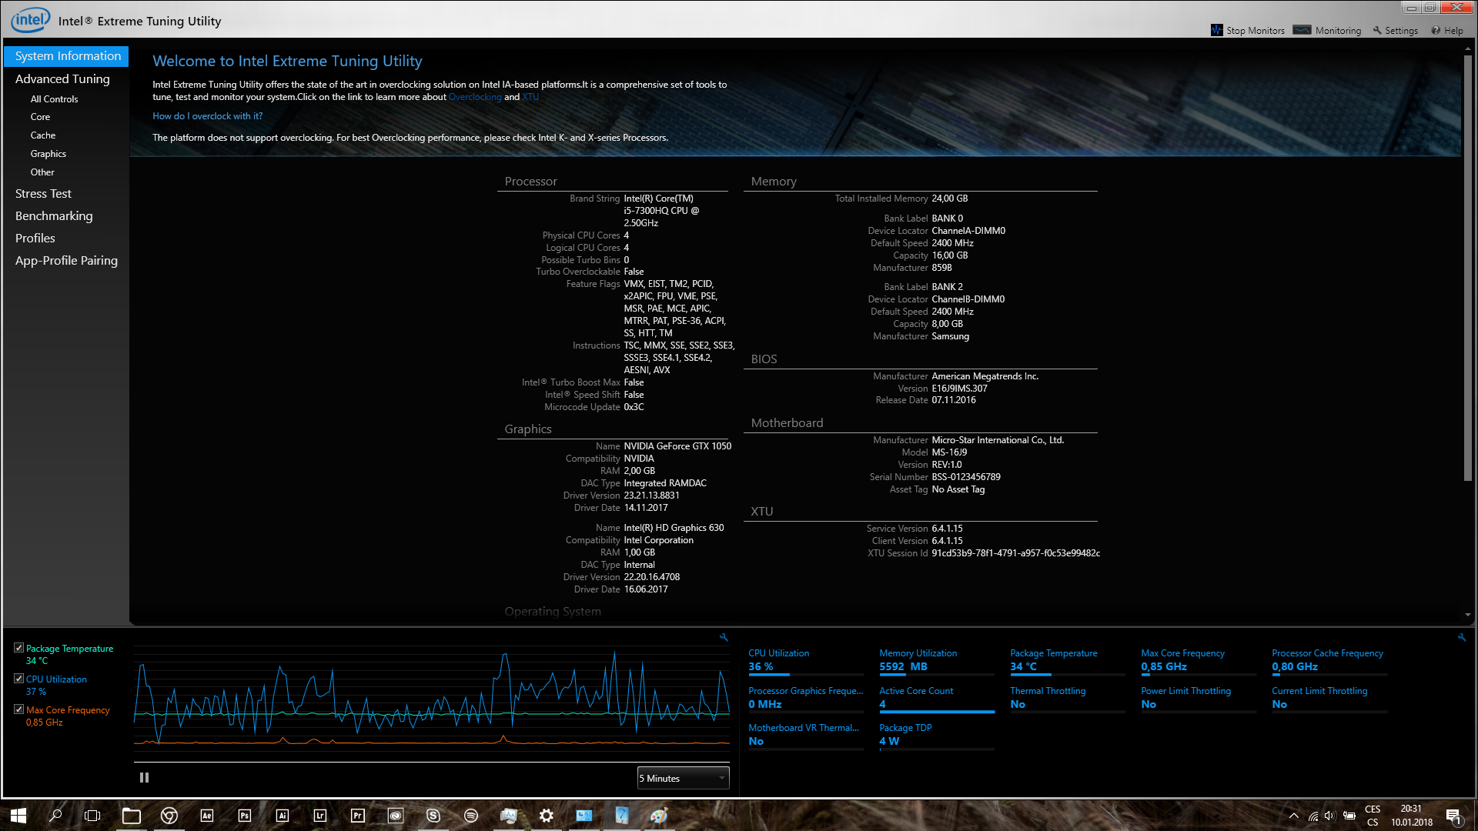Open All Controls under Advanced Tuning

pyautogui.click(x=54, y=99)
